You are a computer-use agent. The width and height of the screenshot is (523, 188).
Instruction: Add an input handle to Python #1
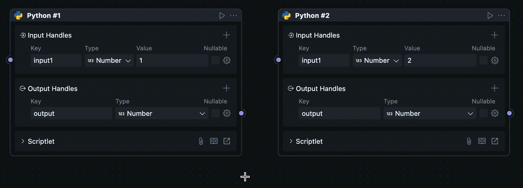tap(226, 35)
